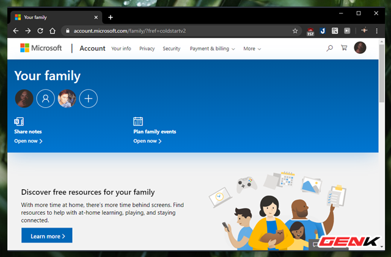This screenshot has height=257, width=391.
Task: Go to Your info section
Action: point(121,48)
